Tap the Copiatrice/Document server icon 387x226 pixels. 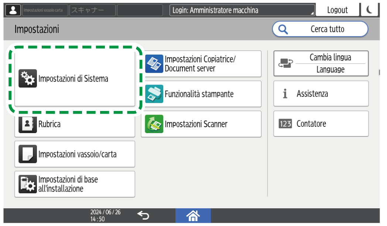tap(154, 63)
